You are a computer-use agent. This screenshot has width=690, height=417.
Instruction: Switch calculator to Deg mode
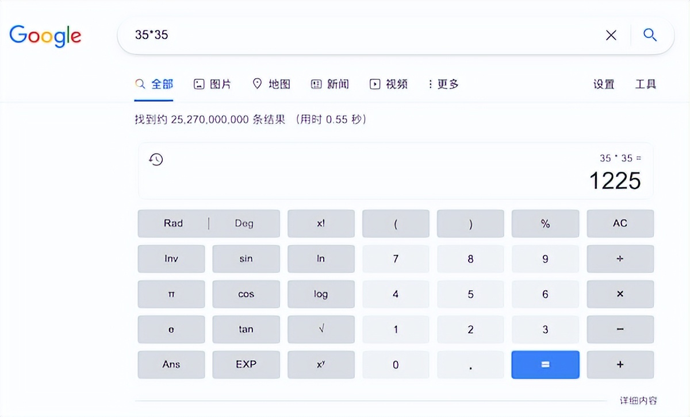coord(244,223)
